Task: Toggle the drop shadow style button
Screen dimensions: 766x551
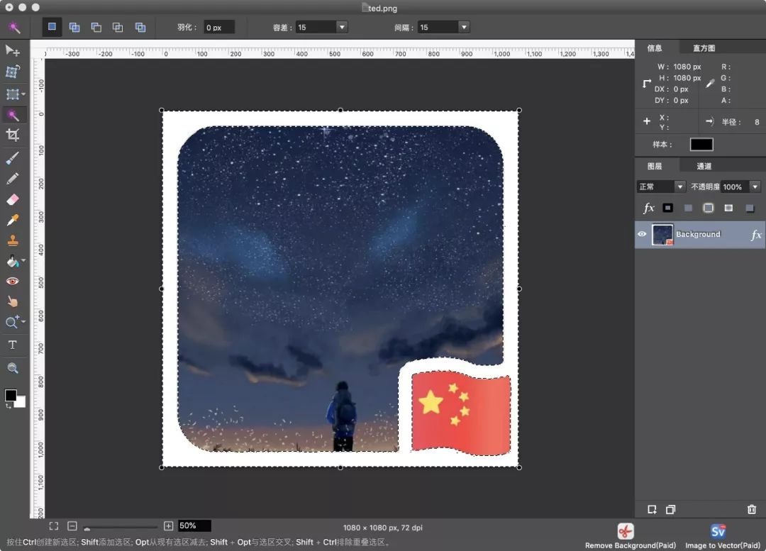Action: click(x=750, y=208)
